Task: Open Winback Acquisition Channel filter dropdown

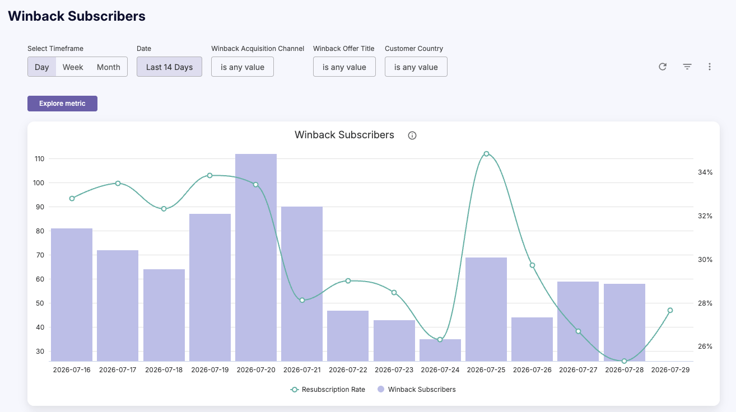Action: 243,67
